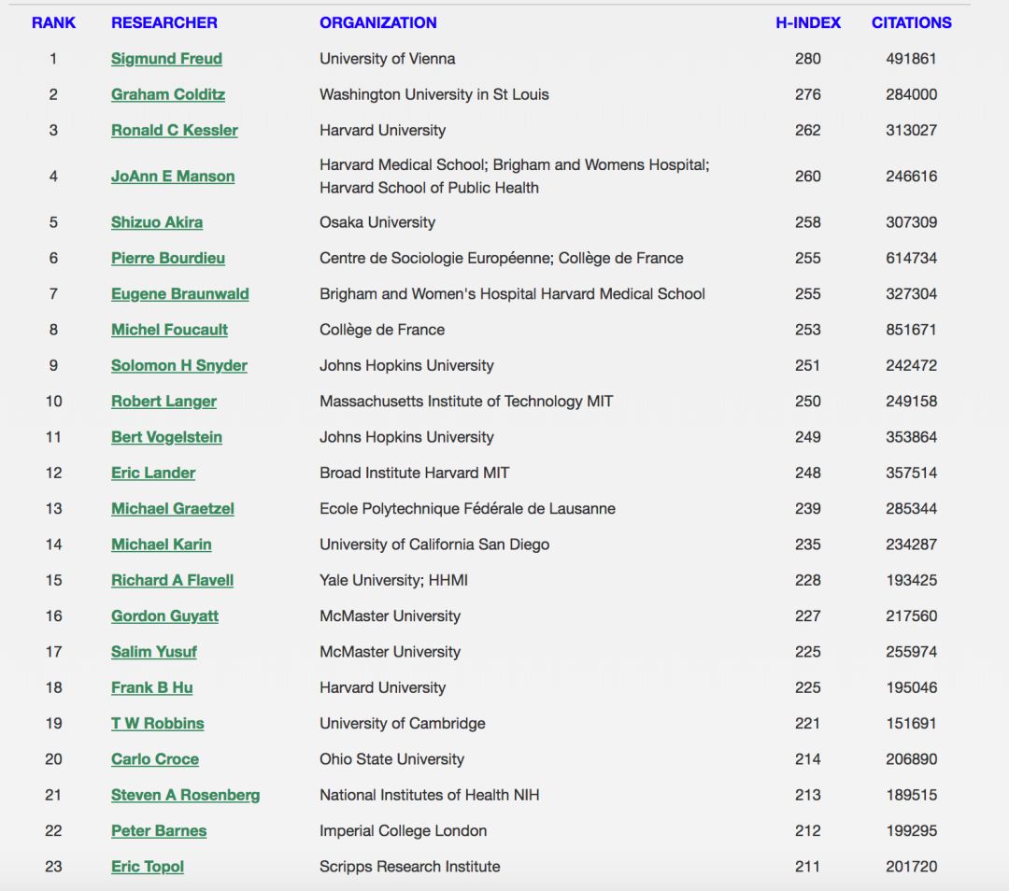The height and width of the screenshot is (891, 1009).
Task: Open Michael Karin's profile
Action: tap(162, 544)
